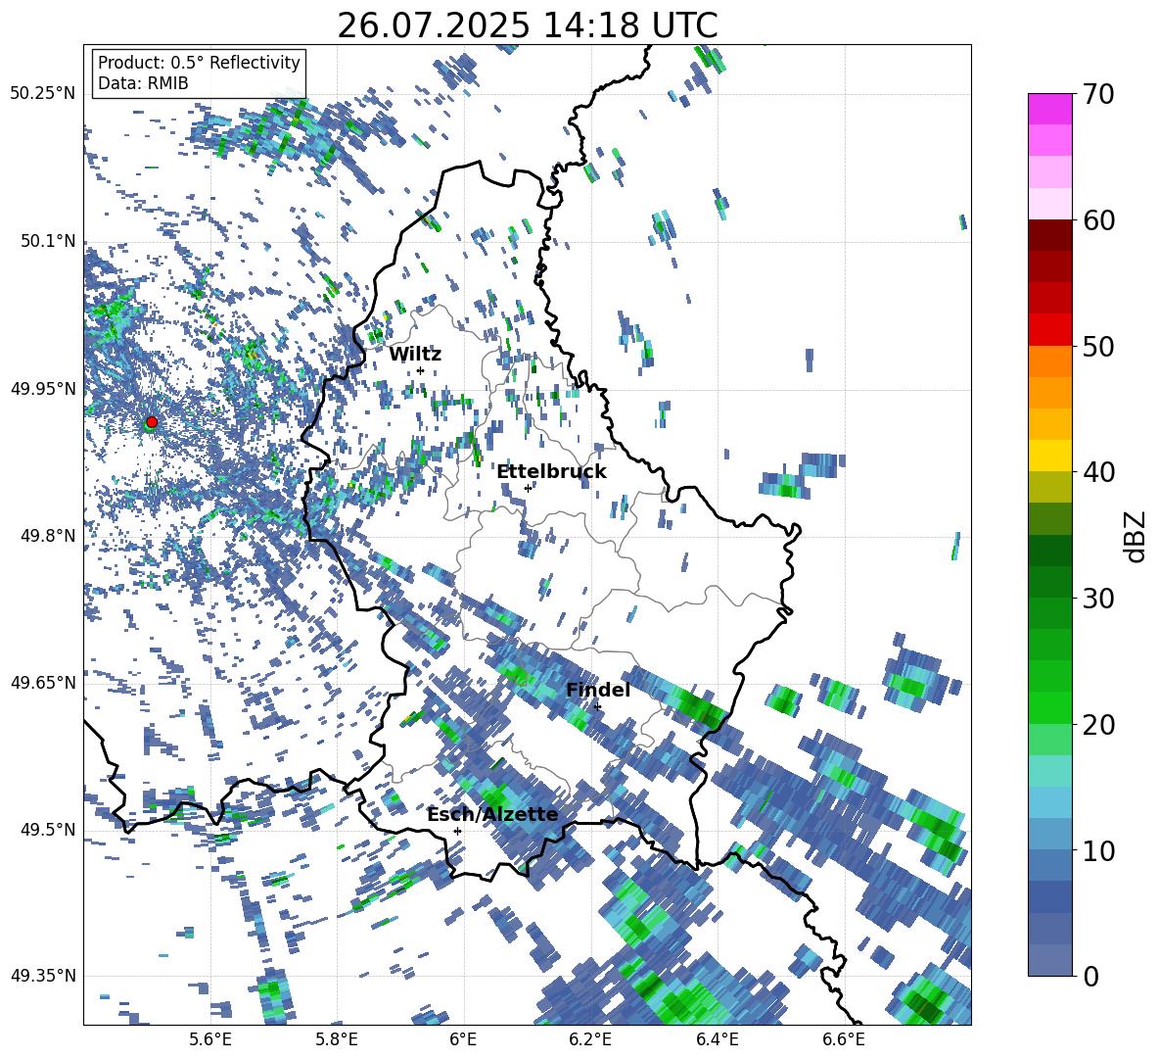
Task: Click the Wiltz city label
Action: tap(415, 355)
